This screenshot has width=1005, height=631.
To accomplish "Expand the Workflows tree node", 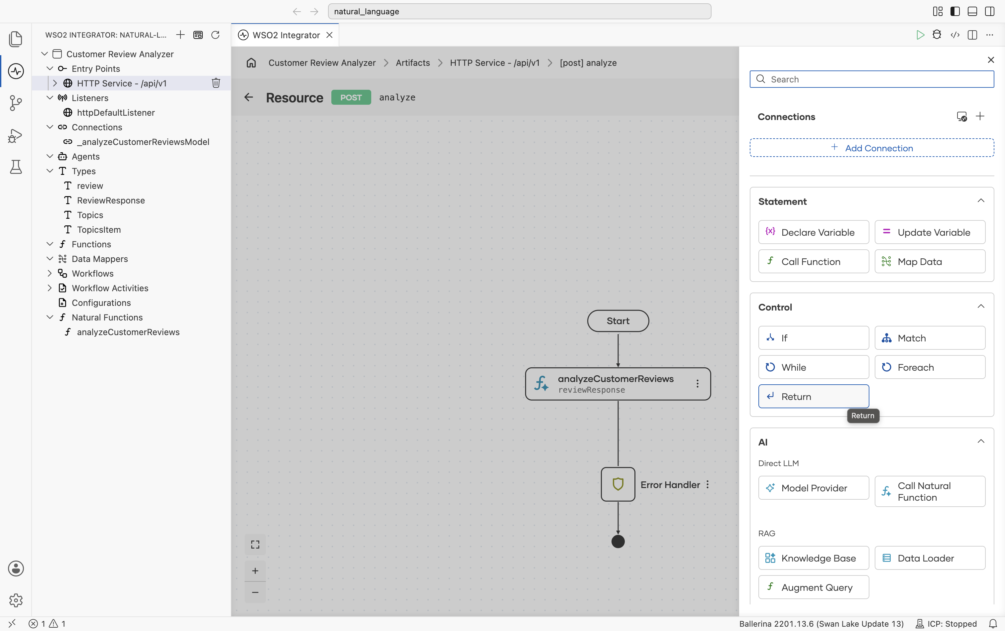I will coord(50,273).
